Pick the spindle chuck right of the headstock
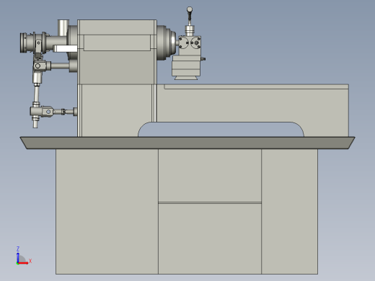Image resolution: width=375 pixels, height=281 pixels. point(167,43)
